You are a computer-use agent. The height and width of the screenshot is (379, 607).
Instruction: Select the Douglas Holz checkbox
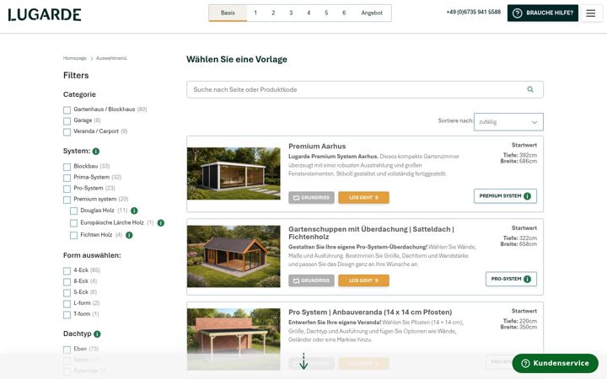73,211
